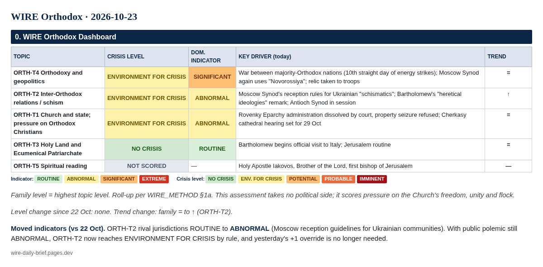The height and width of the screenshot is (267, 543).
Task: Click the EXTREME legend badge
Action: (x=154, y=179)
